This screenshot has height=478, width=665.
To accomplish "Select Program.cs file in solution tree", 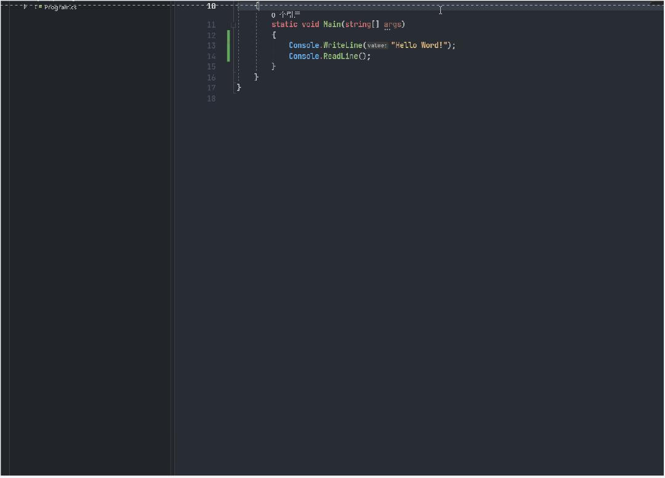I will pos(60,7).
